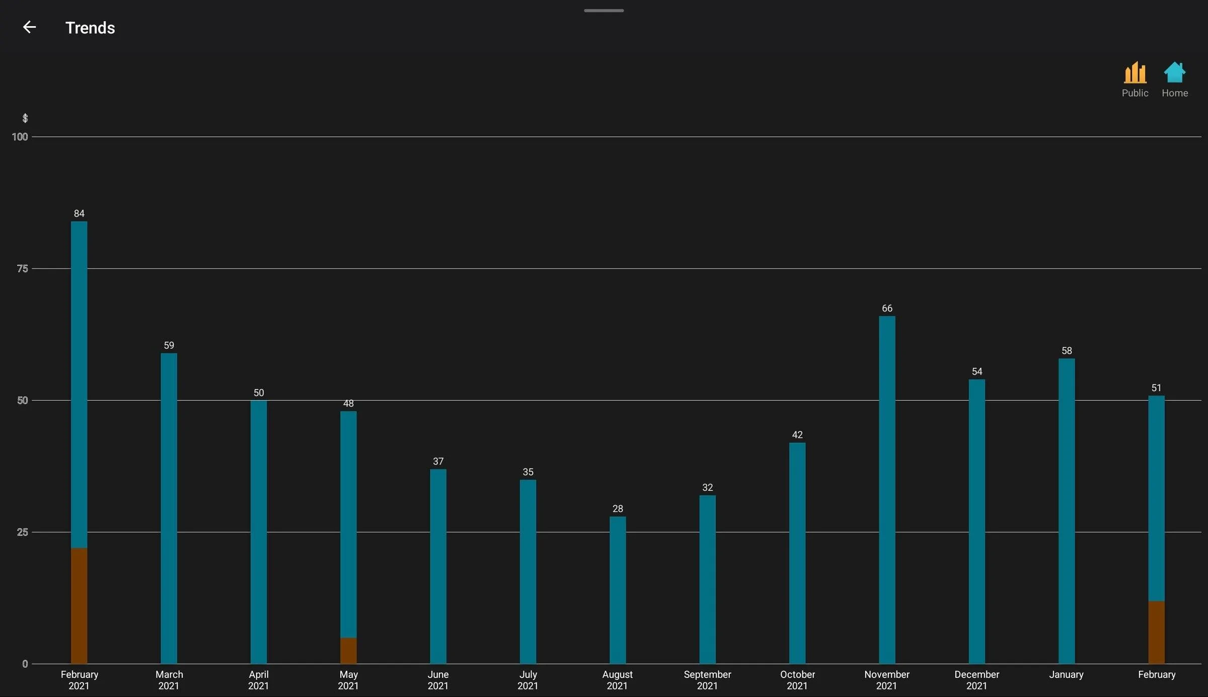1208x697 pixels.
Task: Click the July 2021 axis label
Action: coord(528,680)
